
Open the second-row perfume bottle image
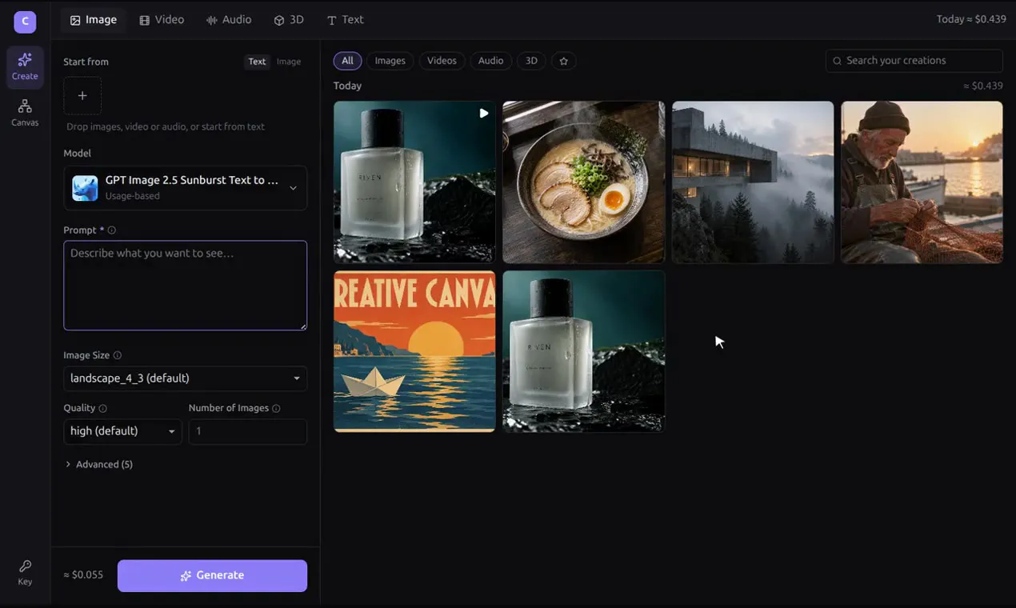click(x=584, y=351)
